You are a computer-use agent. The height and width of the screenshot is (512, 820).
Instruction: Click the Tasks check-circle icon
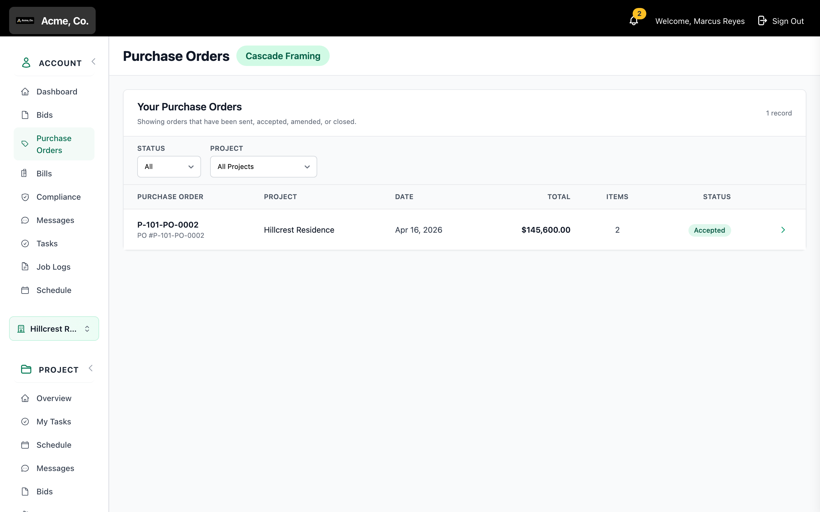pos(25,243)
